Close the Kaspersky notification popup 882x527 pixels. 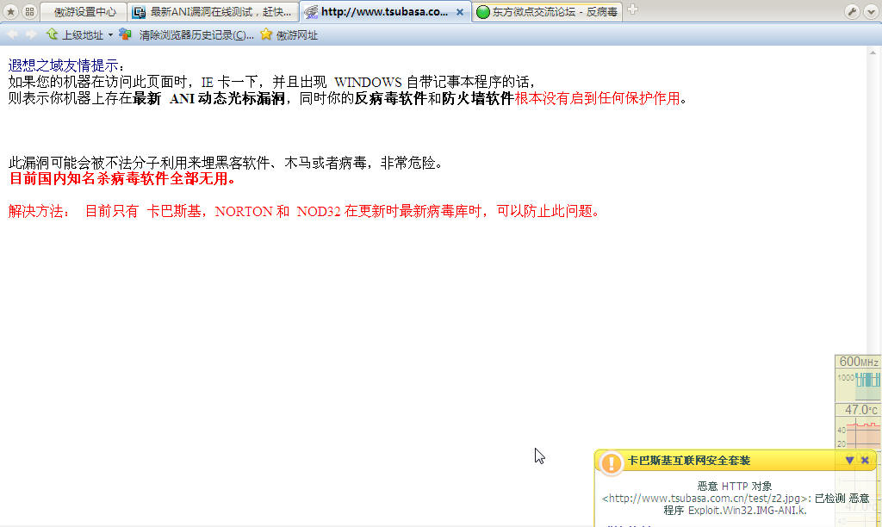pos(865,460)
